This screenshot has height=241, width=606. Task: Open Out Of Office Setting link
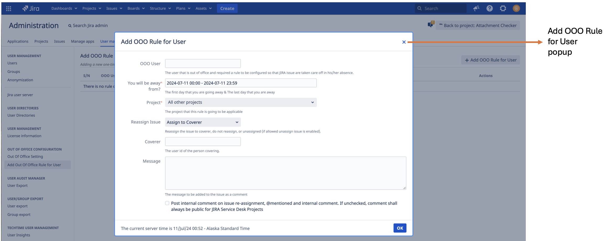[25, 157]
